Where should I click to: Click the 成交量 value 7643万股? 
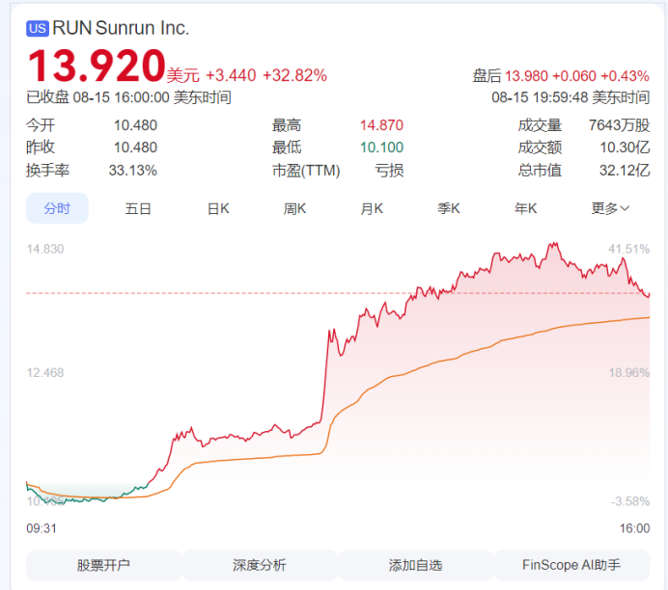620,125
